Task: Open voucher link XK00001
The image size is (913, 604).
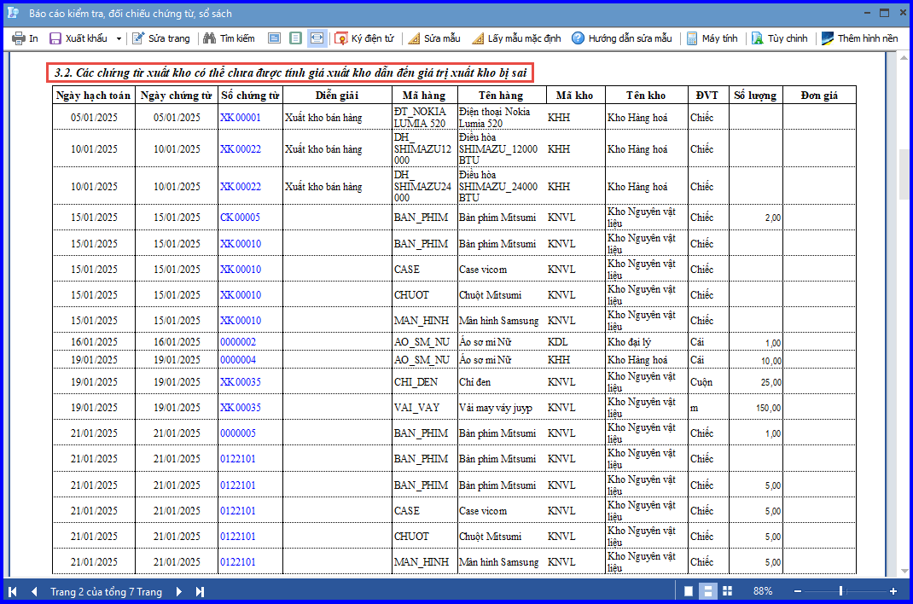Action: [x=241, y=118]
